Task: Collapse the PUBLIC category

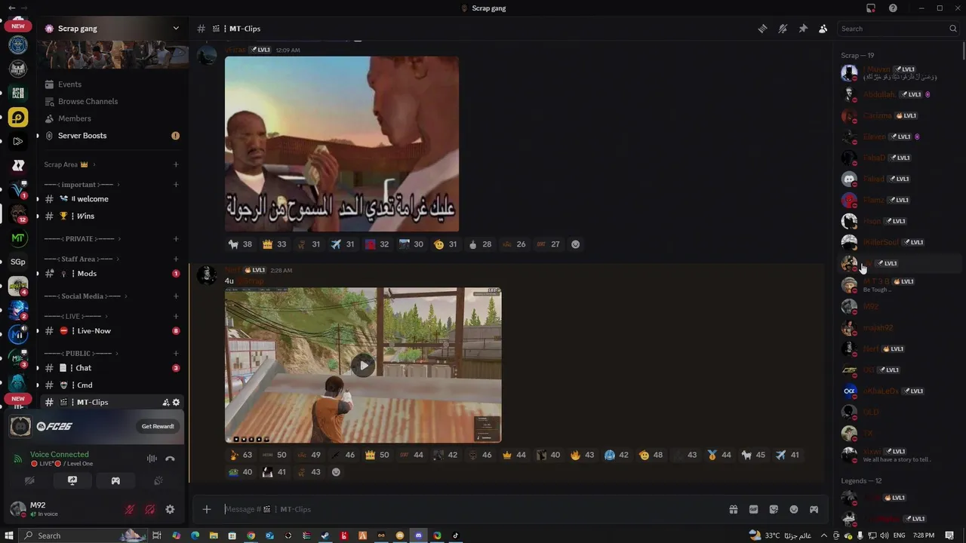Action: (80, 354)
